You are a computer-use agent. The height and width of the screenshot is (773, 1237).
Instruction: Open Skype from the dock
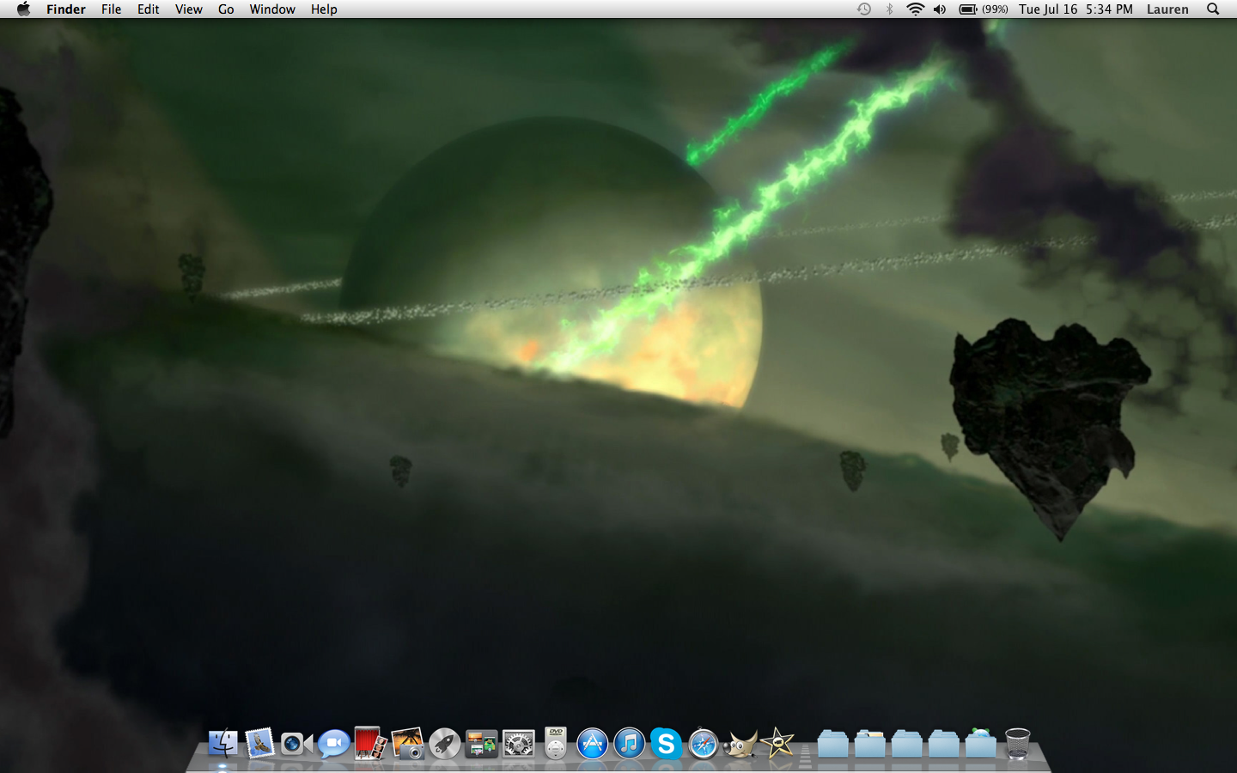[666, 743]
